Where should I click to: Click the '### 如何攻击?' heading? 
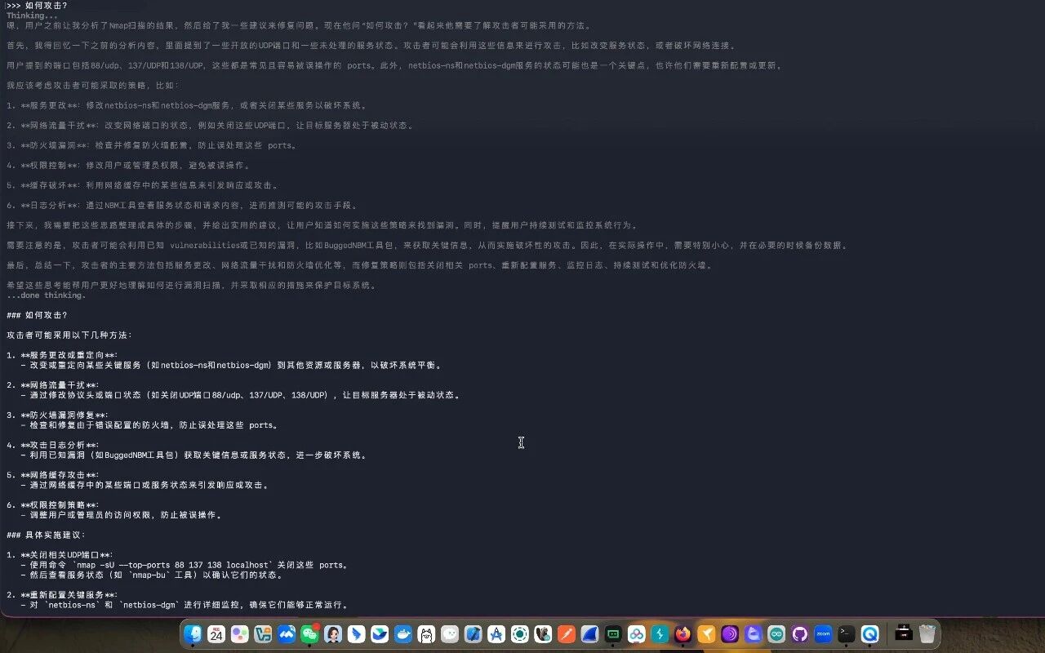(37, 315)
